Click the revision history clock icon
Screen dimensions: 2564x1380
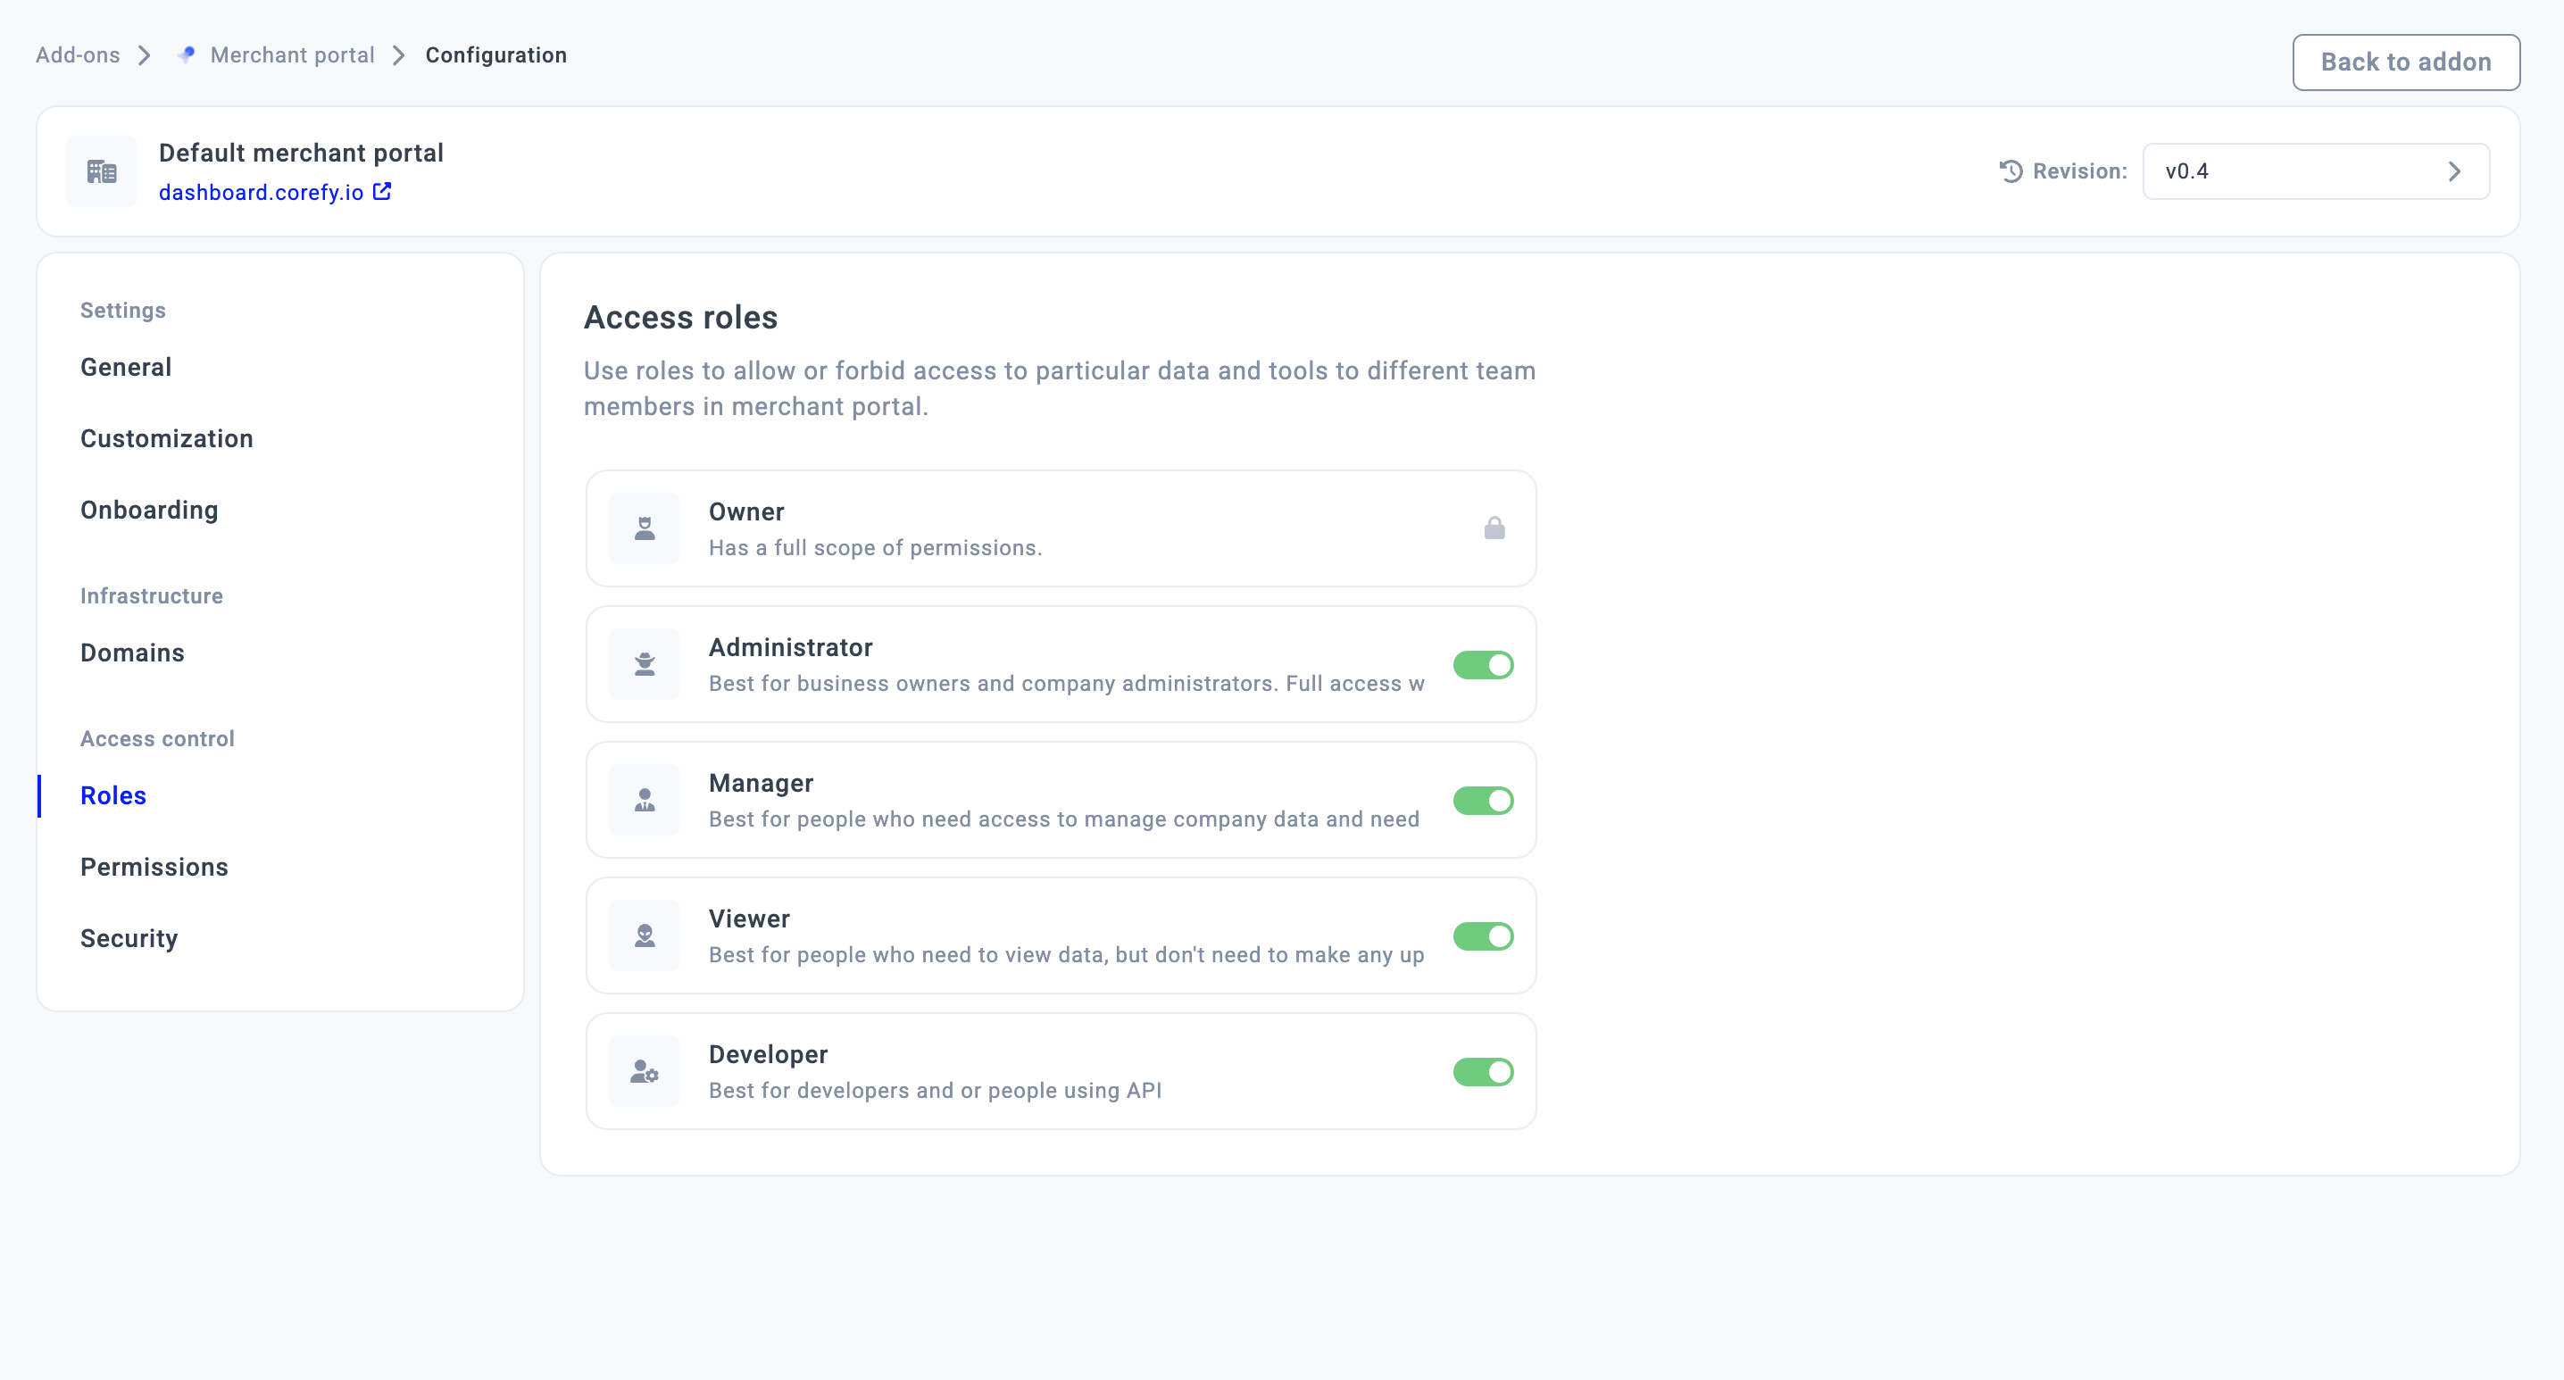tap(2010, 171)
